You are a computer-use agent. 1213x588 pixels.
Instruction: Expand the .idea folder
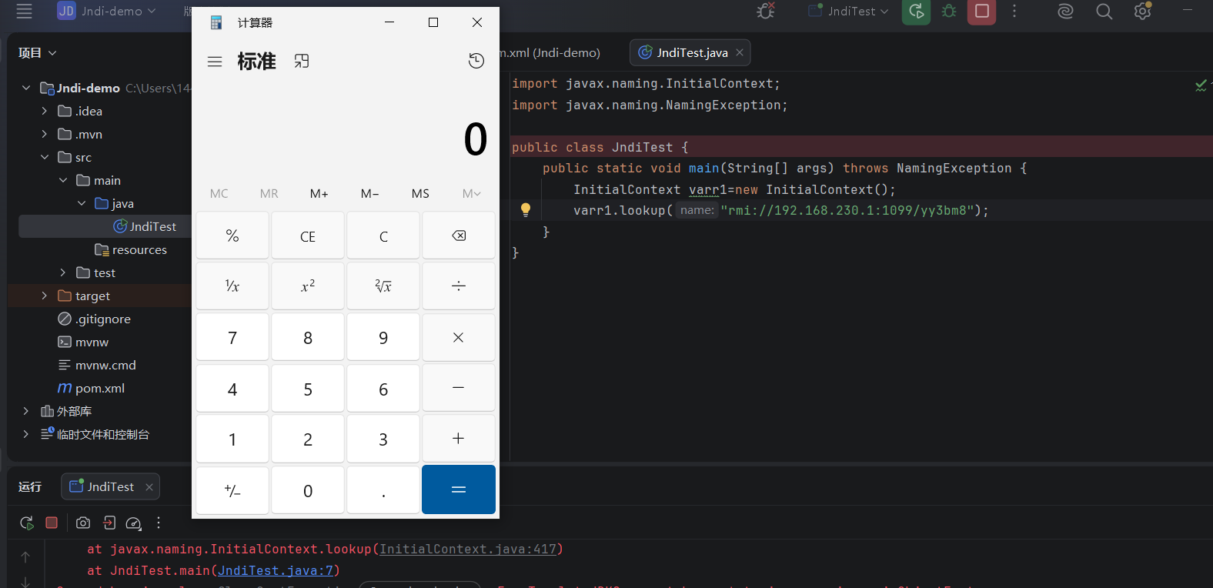(x=45, y=111)
